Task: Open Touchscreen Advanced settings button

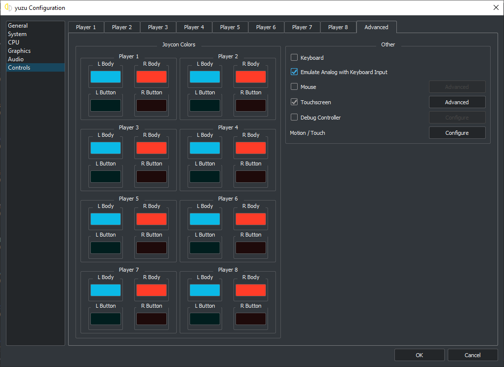Action: (x=457, y=102)
